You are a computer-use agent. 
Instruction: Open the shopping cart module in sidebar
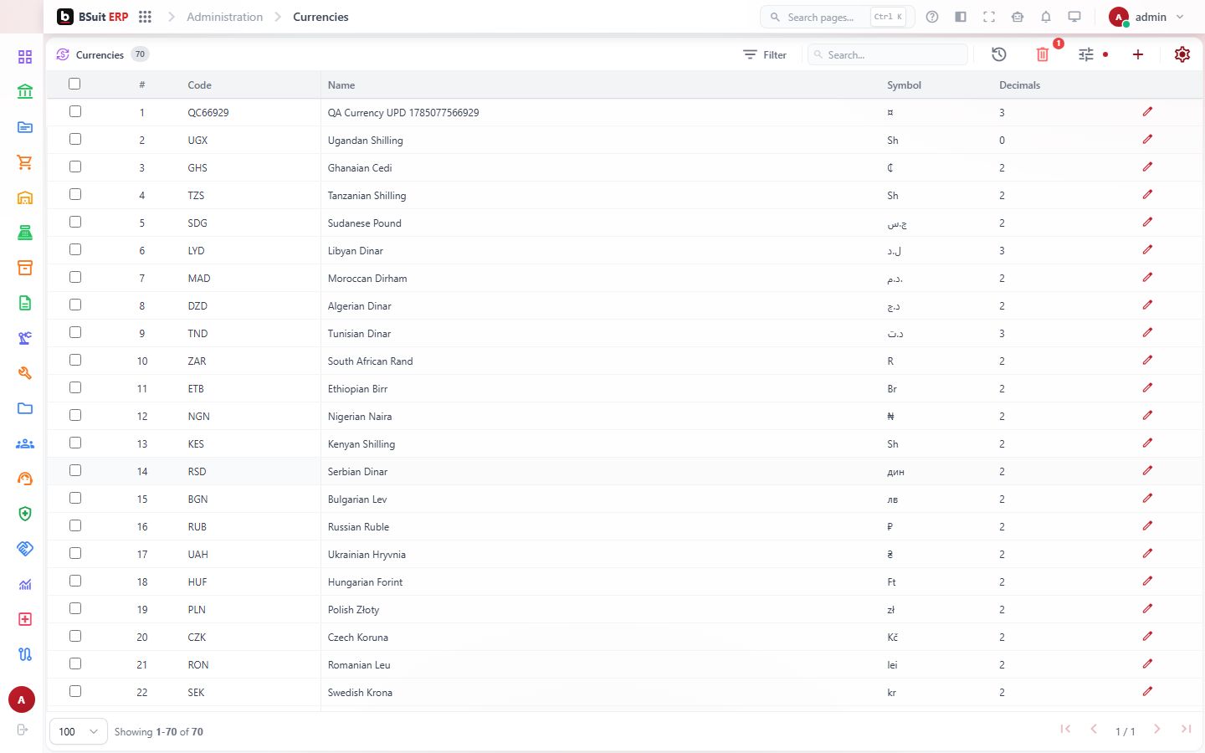[x=25, y=162]
